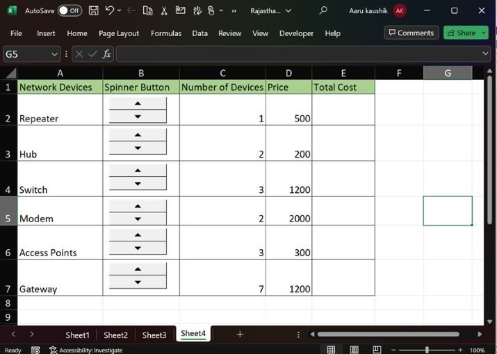
Task: Increase the Repeater spinner up arrow
Action: [x=138, y=103]
